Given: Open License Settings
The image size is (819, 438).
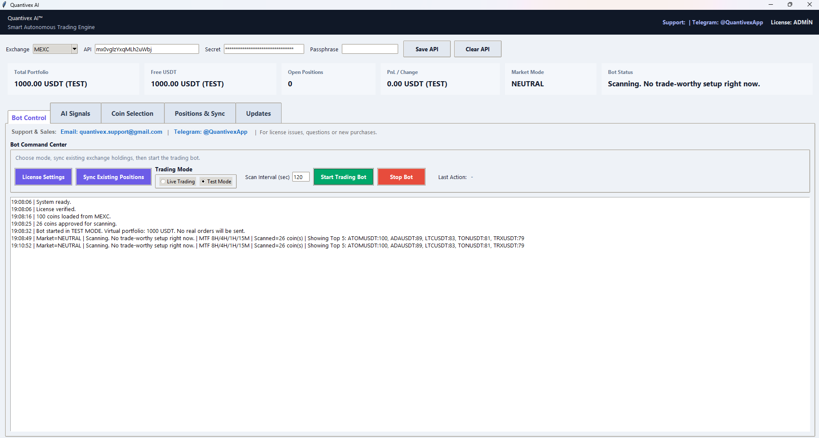Looking at the screenshot, I should [x=44, y=177].
